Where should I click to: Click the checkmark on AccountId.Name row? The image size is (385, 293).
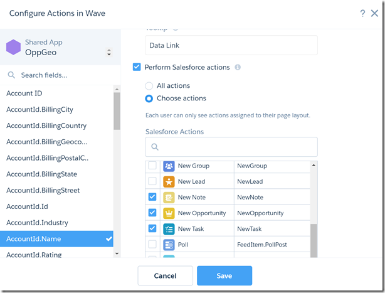[x=108, y=238]
